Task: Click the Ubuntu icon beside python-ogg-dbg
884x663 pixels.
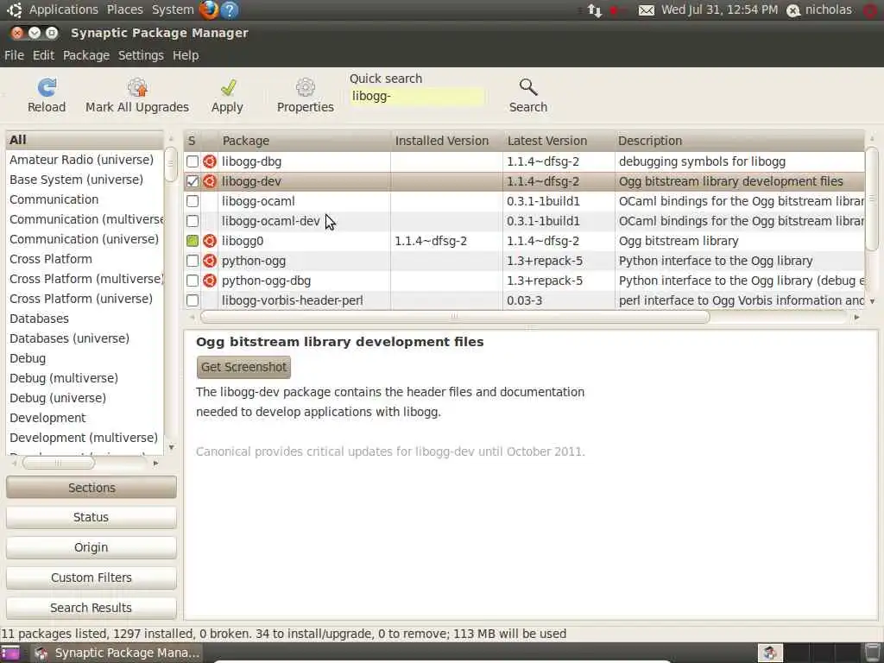Action: point(210,281)
